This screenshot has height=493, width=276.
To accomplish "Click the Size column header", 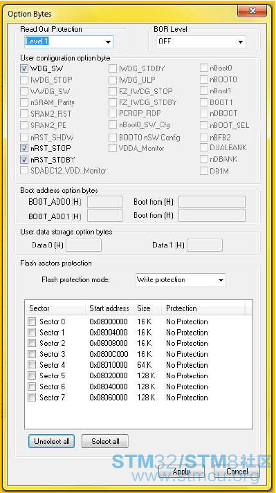I will [x=147, y=308].
